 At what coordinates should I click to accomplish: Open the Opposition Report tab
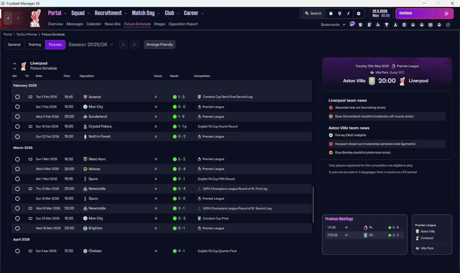pos(183,24)
